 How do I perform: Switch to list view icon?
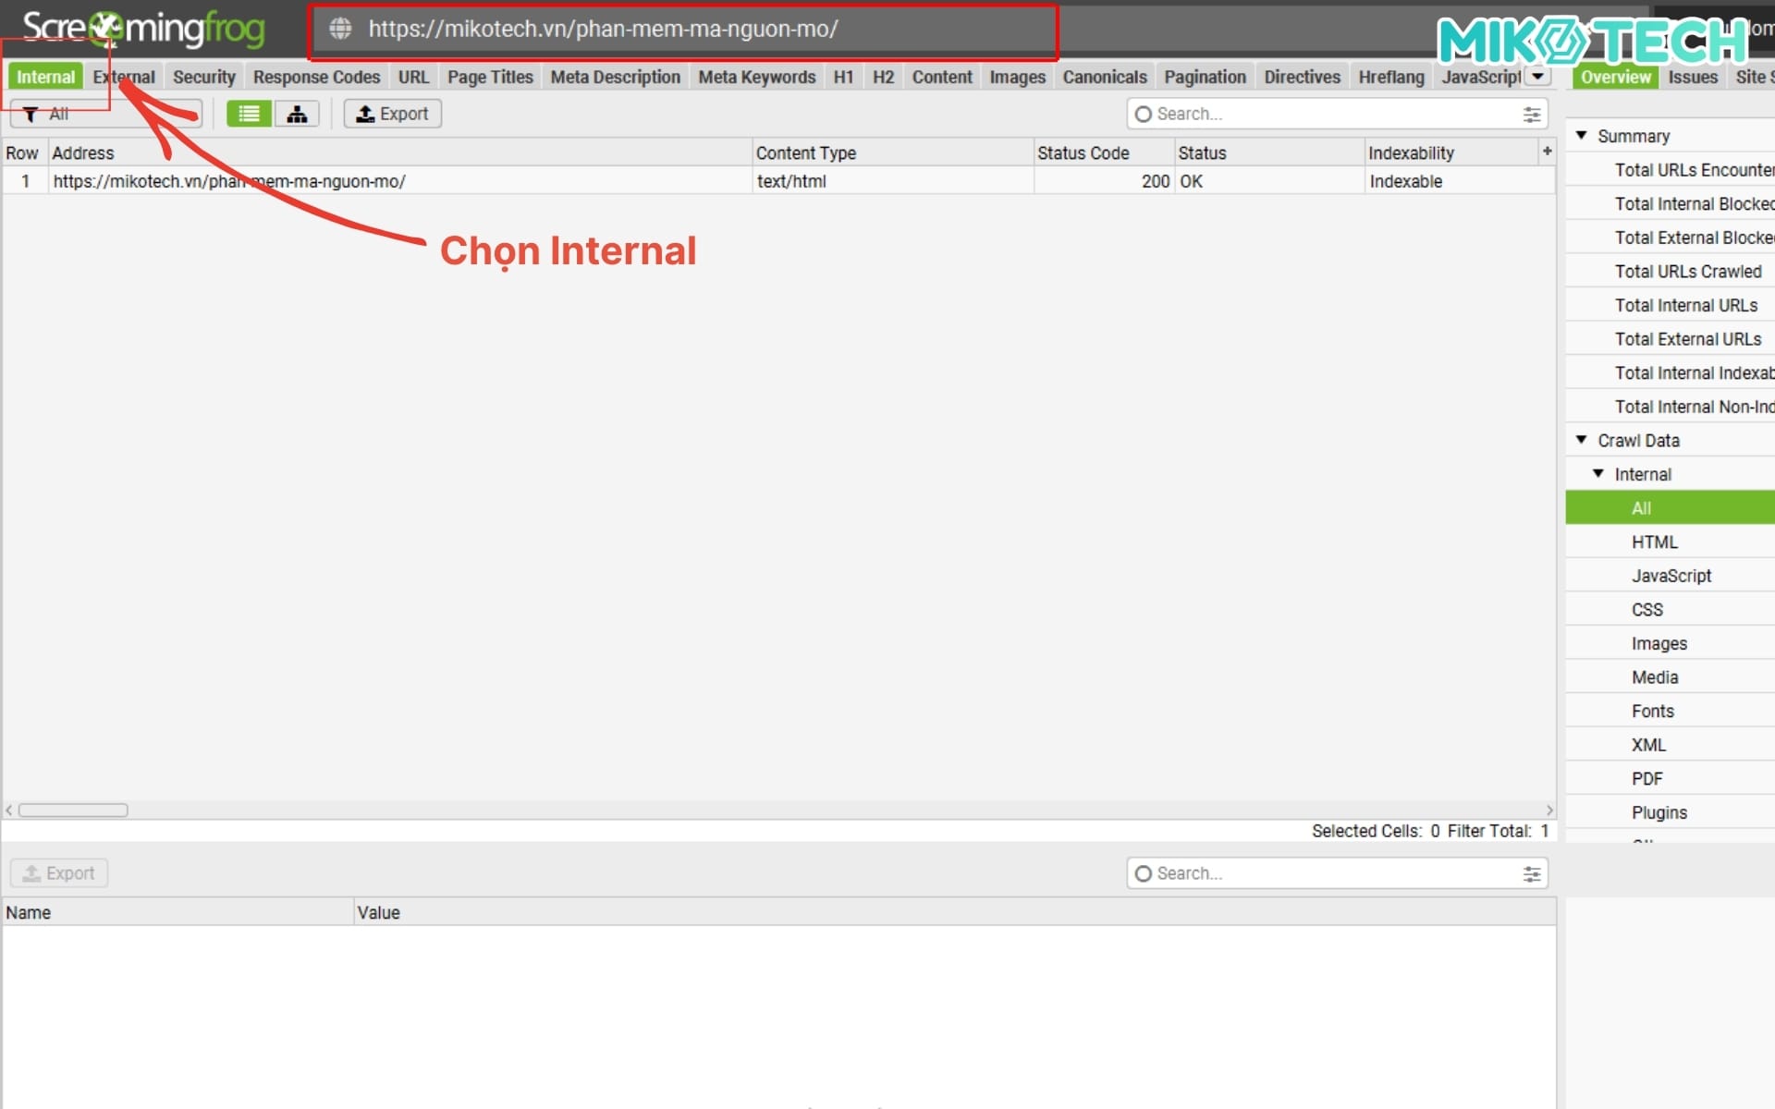[x=248, y=113]
